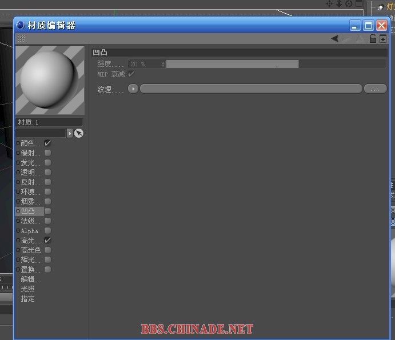Click the cursor picker icon below material name
The image size is (395, 340).
coord(79,133)
